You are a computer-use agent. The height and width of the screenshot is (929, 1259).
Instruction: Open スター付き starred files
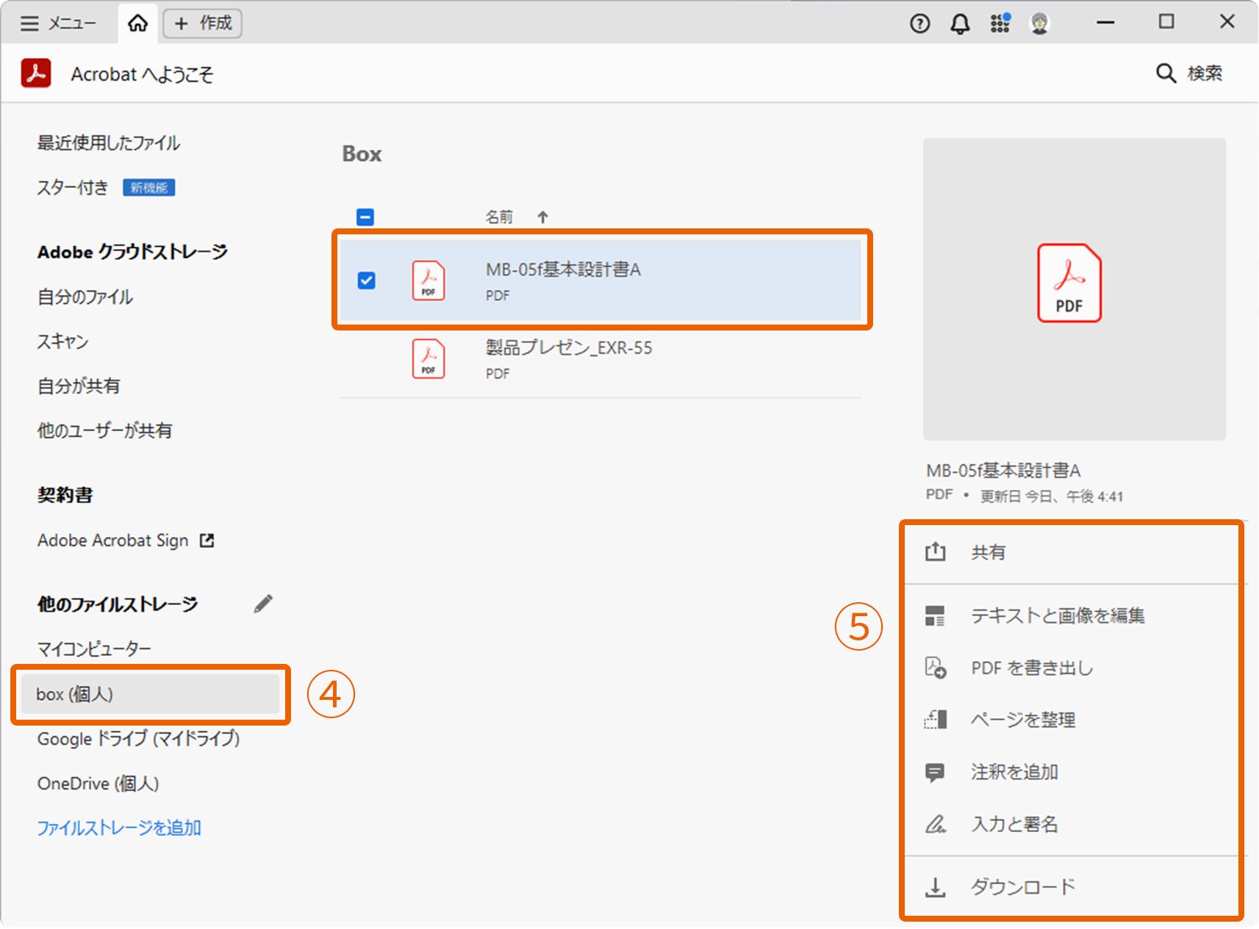point(73,187)
